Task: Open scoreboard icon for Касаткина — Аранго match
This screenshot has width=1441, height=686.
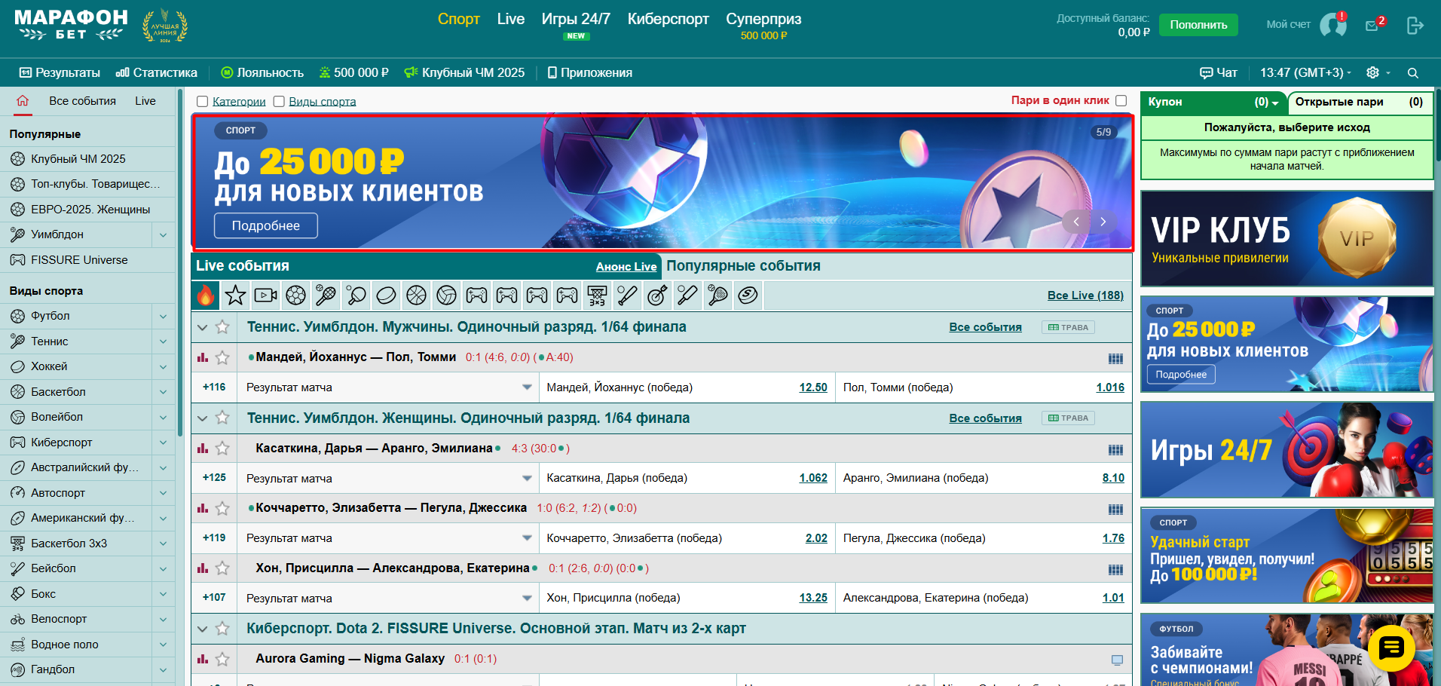Action: 1116,449
